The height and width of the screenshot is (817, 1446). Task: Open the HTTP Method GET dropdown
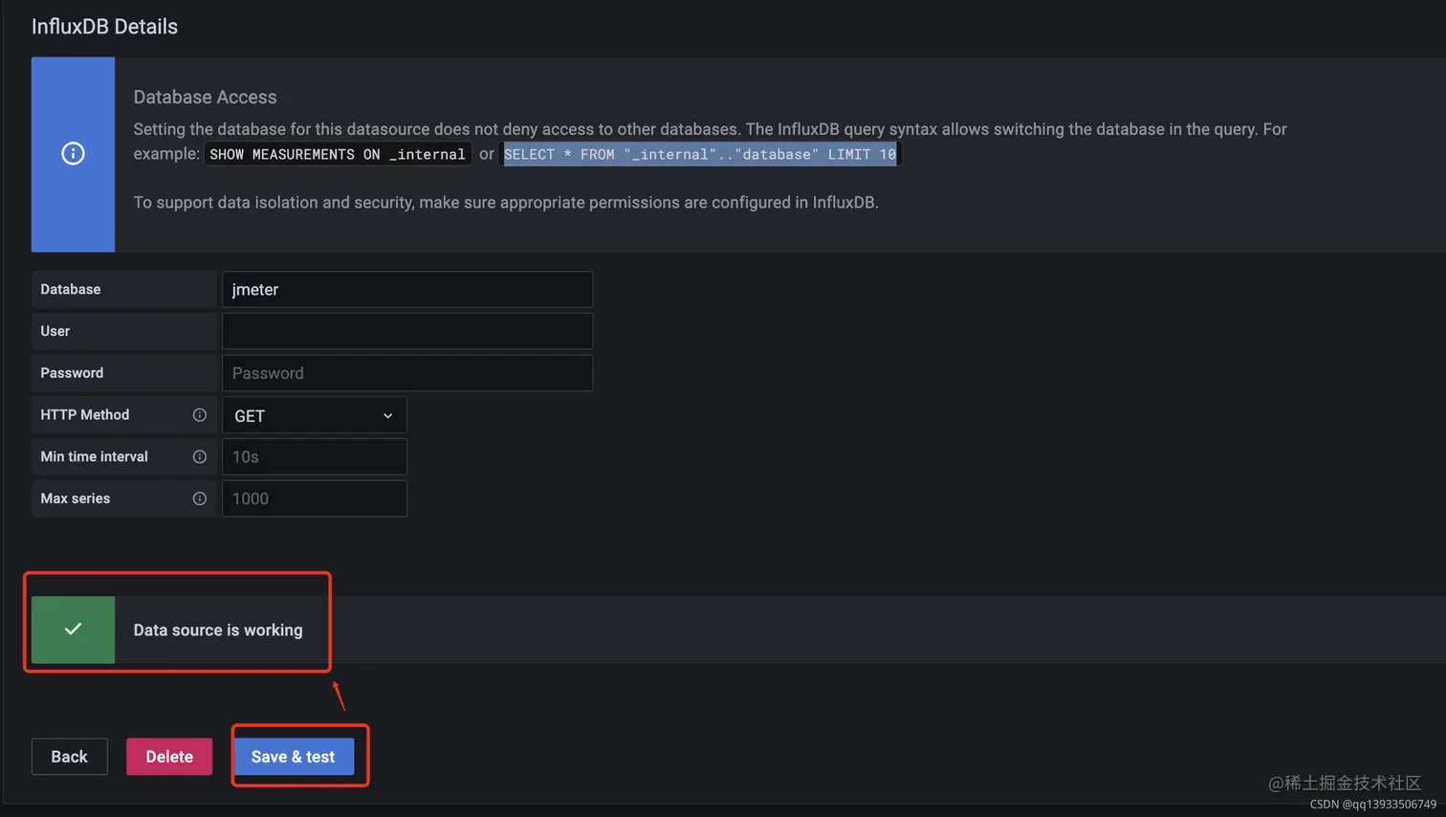tap(315, 415)
